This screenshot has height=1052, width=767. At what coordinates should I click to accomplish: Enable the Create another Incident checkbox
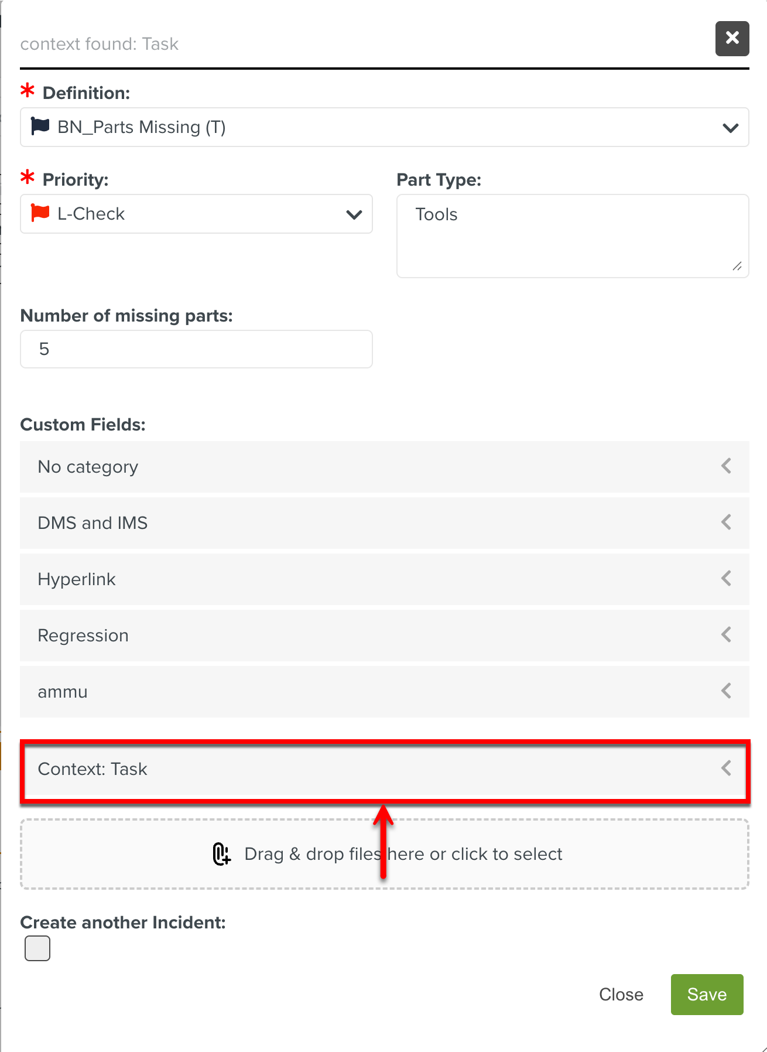click(x=37, y=948)
